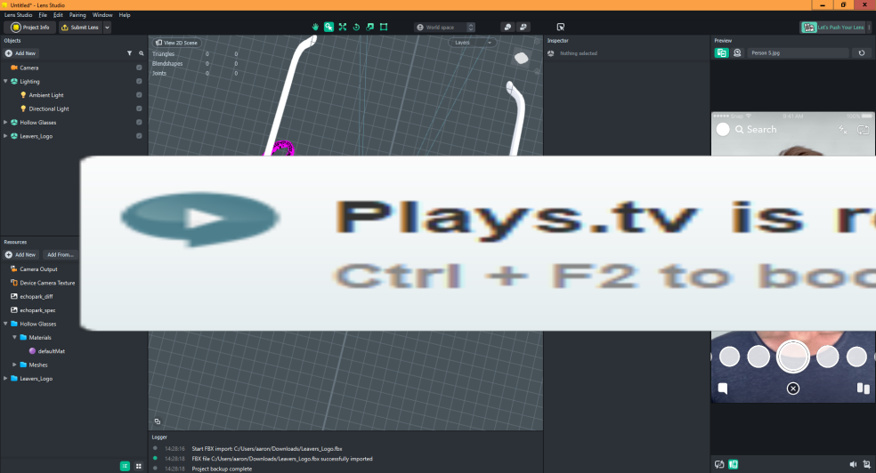Activate the Scale tool
876x473 pixels.
[x=369, y=27]
